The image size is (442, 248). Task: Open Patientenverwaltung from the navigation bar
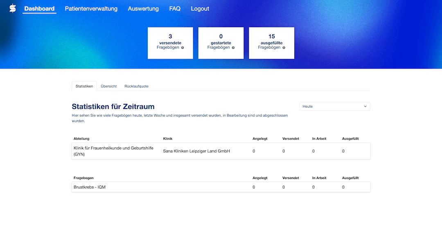pos(91,8)
